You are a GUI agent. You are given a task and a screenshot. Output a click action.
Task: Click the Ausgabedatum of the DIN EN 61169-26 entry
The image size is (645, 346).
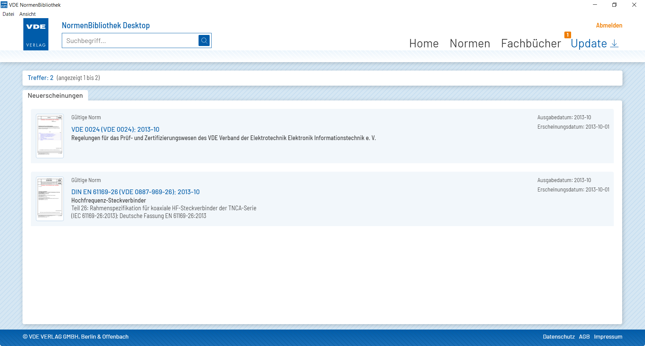pos(564,180)
